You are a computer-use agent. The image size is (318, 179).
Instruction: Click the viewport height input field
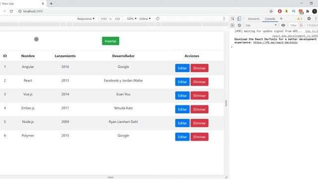[117, 19]
